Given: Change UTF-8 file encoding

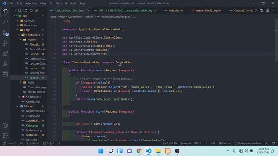Looking at the screenshot, I should tap(198, 143).
